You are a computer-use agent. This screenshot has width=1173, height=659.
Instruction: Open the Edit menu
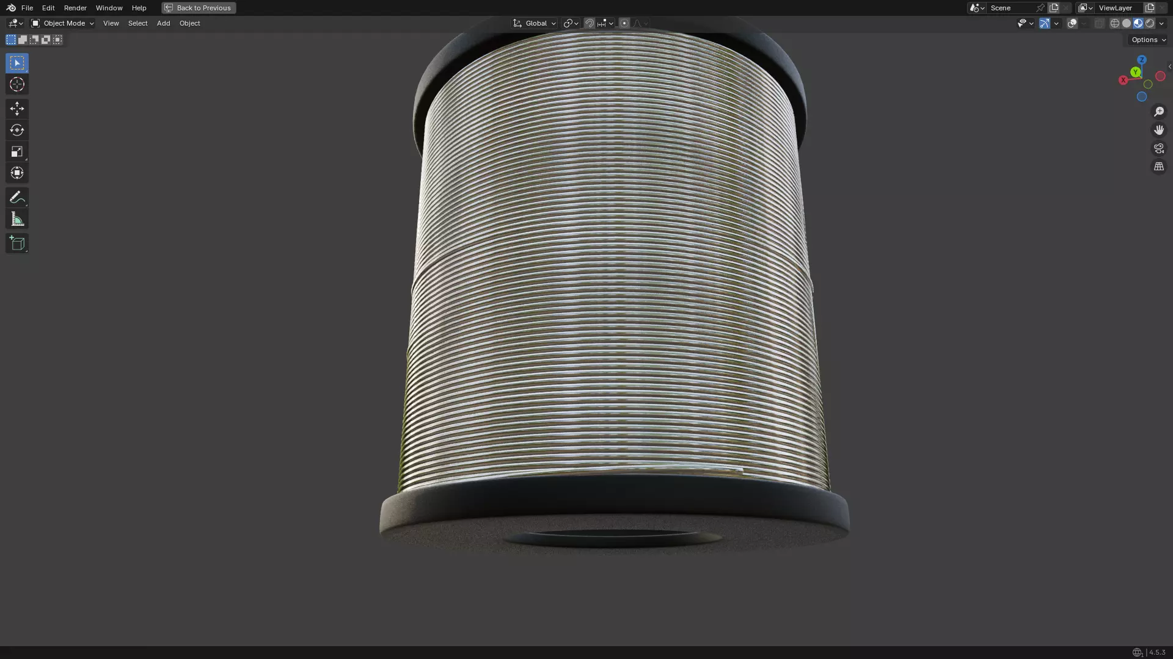point(48,8)
